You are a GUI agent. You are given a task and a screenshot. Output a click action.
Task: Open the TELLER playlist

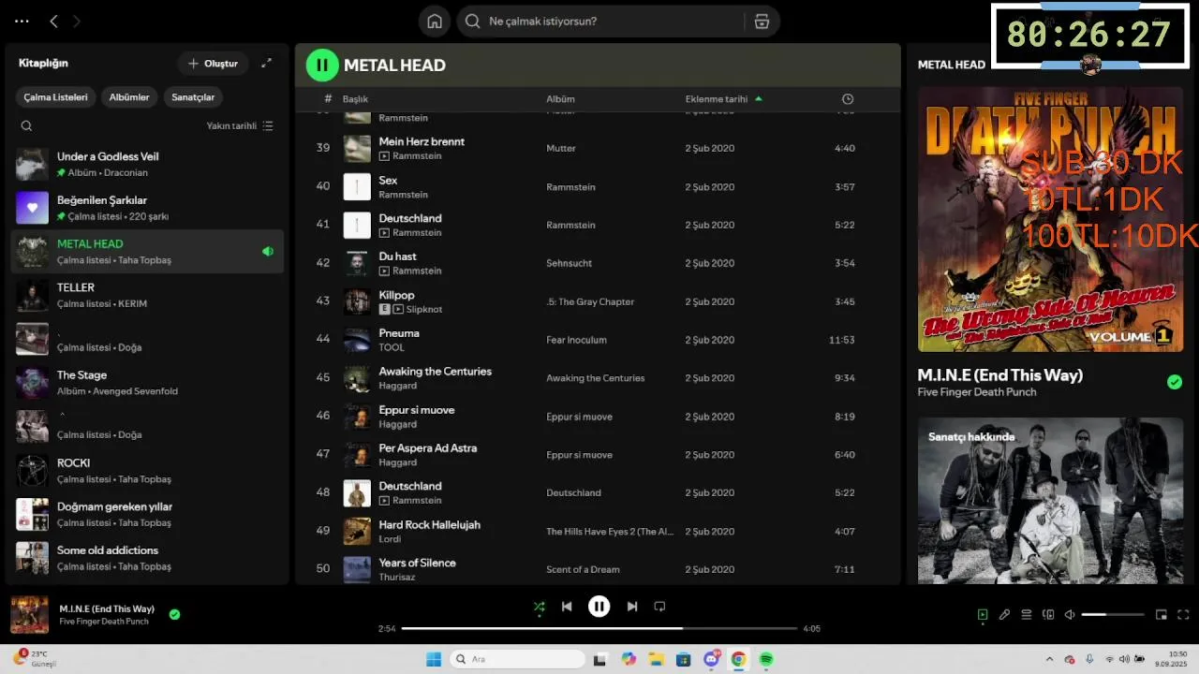(x=147, y=295)
